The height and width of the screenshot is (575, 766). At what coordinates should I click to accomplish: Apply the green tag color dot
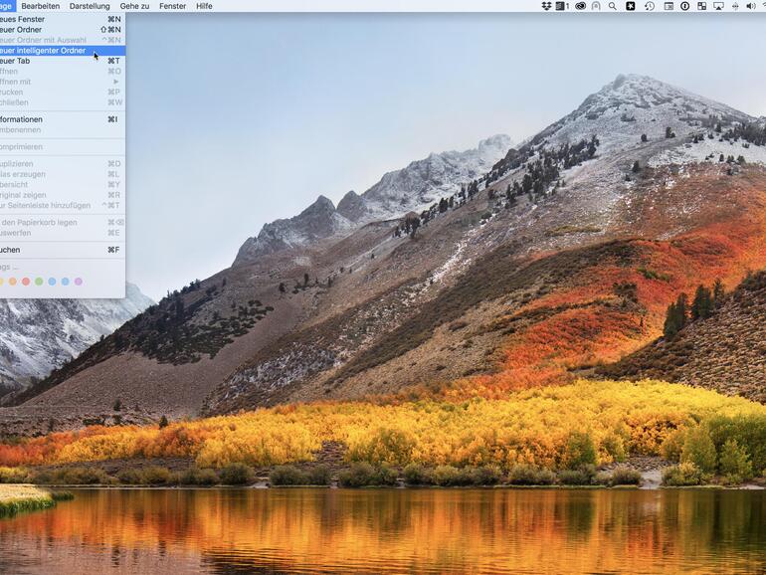(39, 282)
